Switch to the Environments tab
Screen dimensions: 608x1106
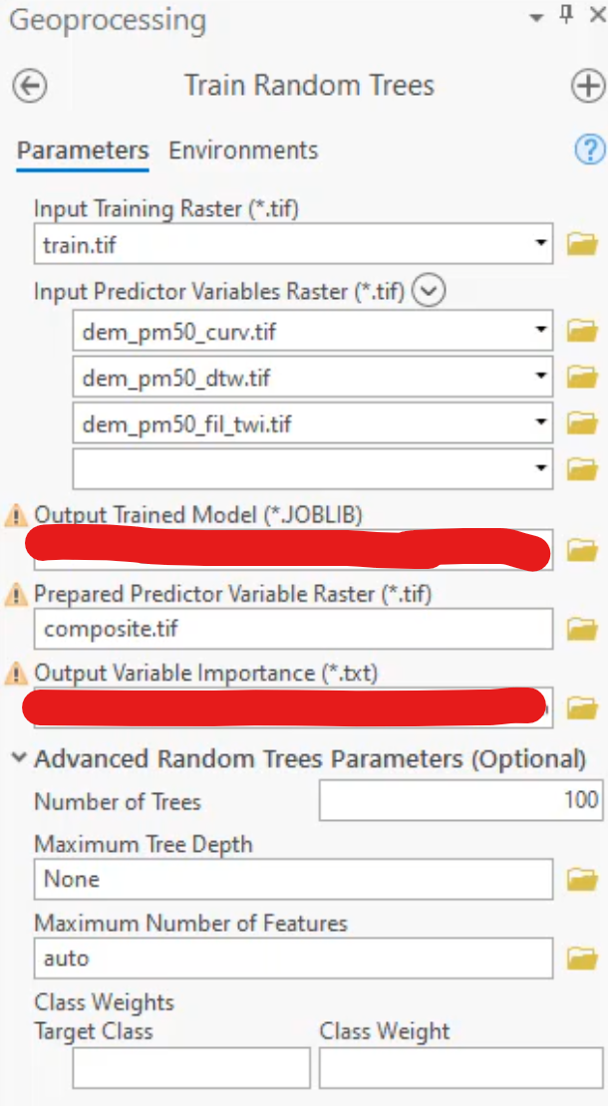click(243, 150)
